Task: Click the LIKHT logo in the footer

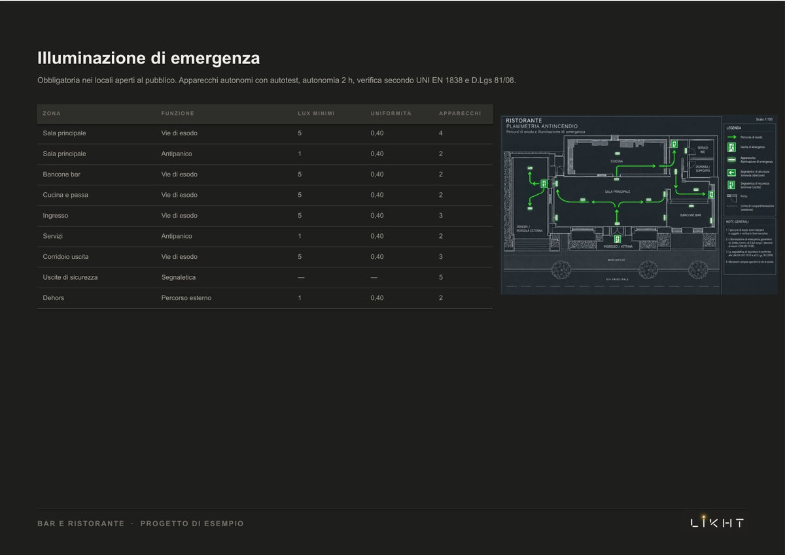Action: tap(718, 522)
